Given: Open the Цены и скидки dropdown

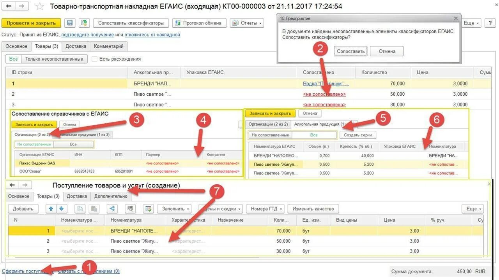Looking at the screenshot, I should click(221, 209).
